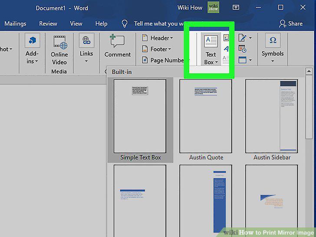Expand the Add-ins dropdown arrow
316x237 pixels.
tap(36, 61)
